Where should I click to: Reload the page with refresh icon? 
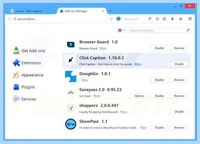click(111, 19)
